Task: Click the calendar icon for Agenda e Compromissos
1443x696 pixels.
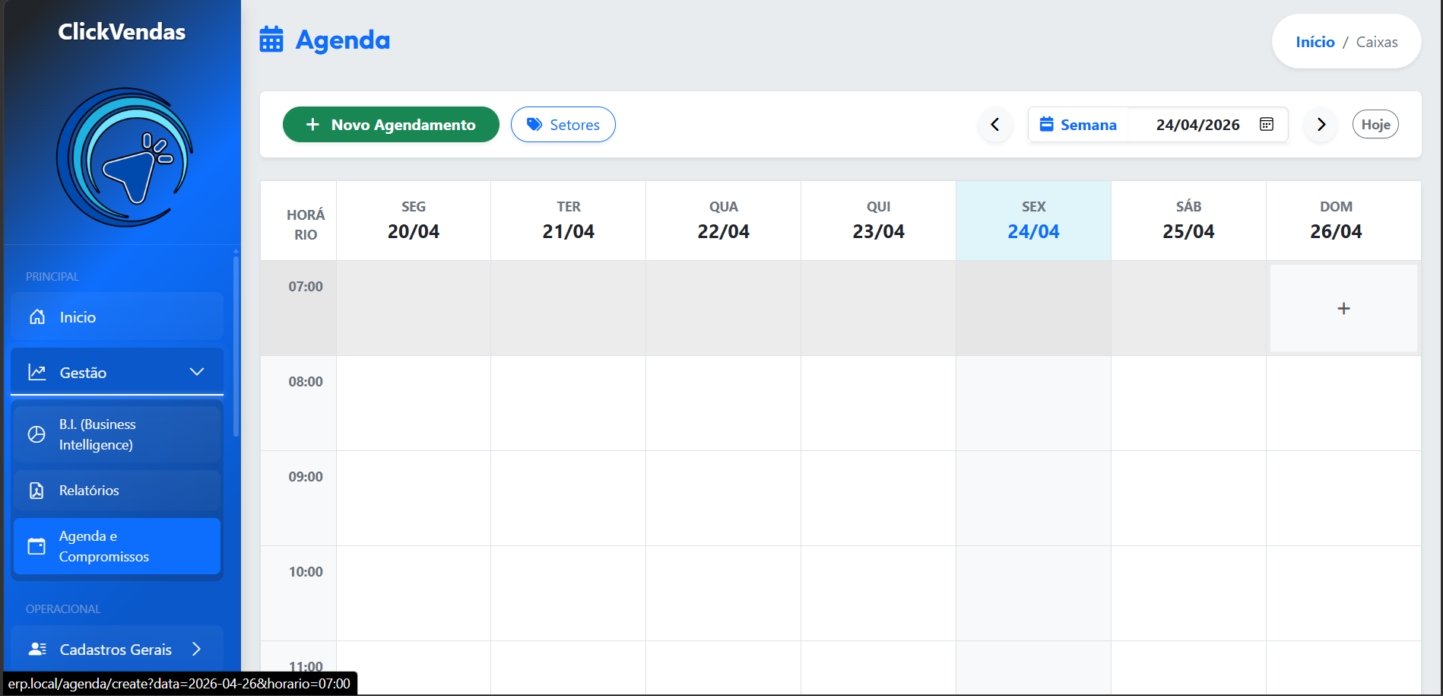Action: coord(36,546)
